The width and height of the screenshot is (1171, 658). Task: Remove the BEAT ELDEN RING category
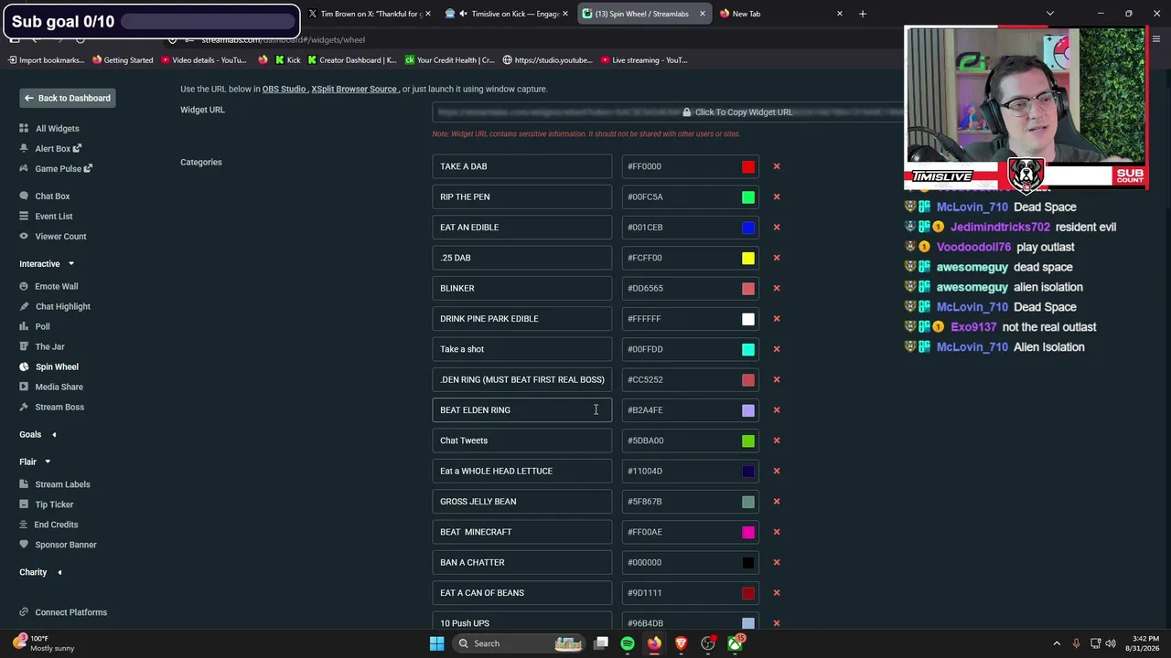coord(777,410)
